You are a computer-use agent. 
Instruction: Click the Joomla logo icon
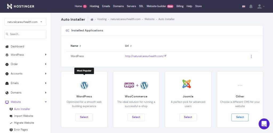coord(187,84)
